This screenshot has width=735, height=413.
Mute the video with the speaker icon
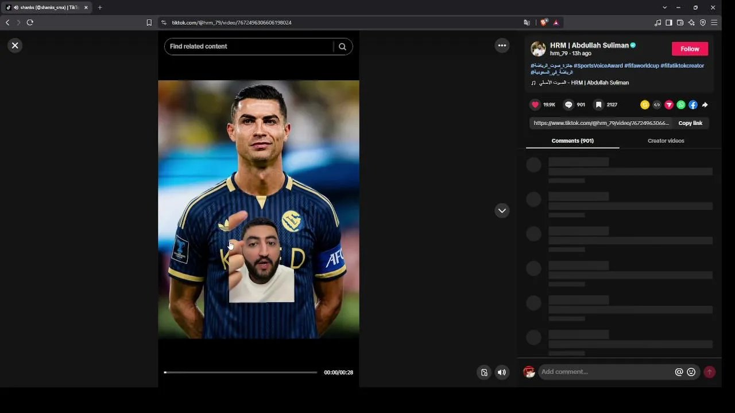502,372
